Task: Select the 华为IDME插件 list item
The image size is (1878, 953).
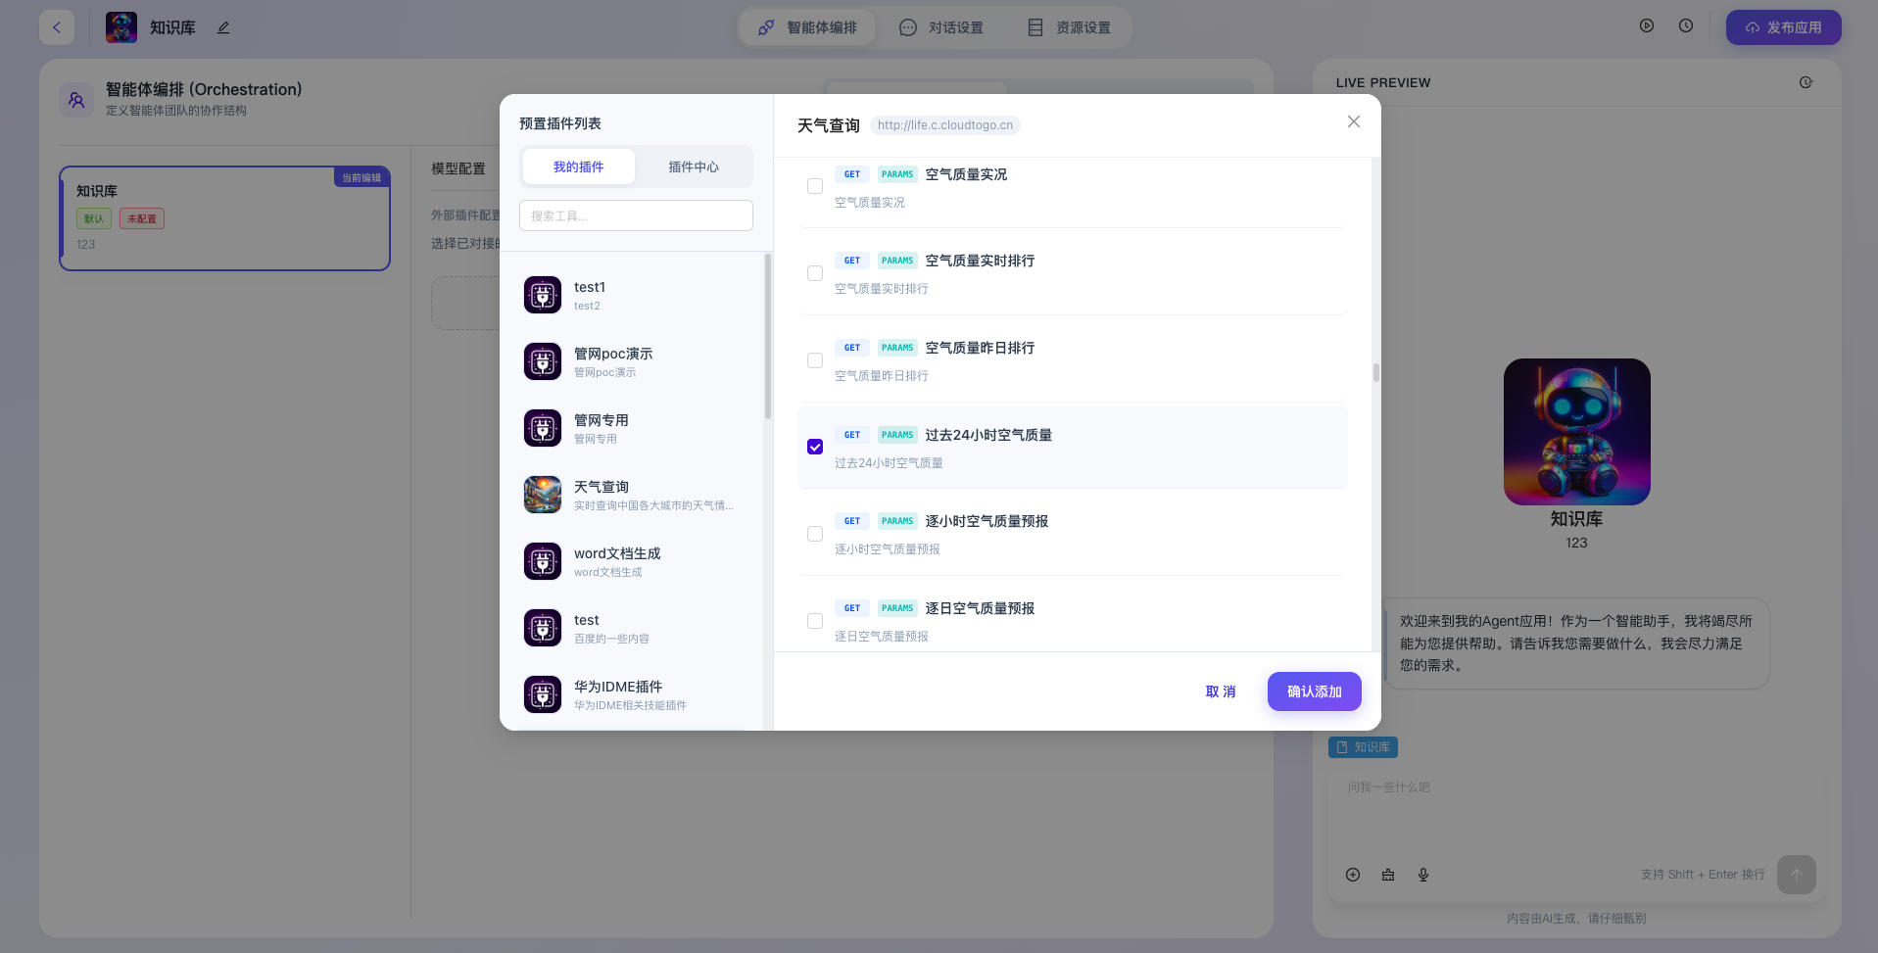Action: (631, 694)
